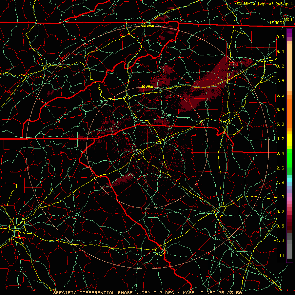
Task: Click the 7.4 scale value
Action: click(x=280, y=81)
